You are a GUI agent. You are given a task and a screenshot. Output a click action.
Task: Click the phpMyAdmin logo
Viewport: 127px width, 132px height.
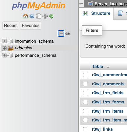point(38,6)
